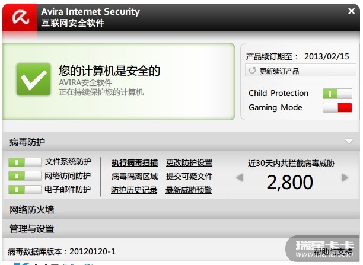
Task: Click the green checkmark security status icon
Action: 33,79
